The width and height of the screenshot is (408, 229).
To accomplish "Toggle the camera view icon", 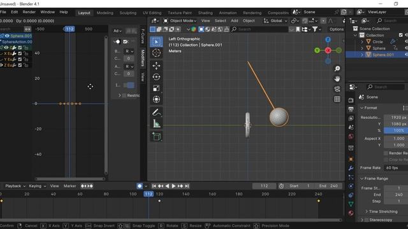I will click(x=337, y=89).
